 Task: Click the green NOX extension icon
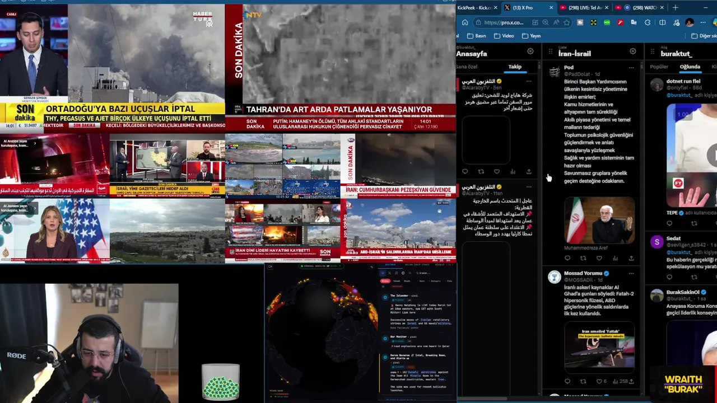click(x=607, y=22)
